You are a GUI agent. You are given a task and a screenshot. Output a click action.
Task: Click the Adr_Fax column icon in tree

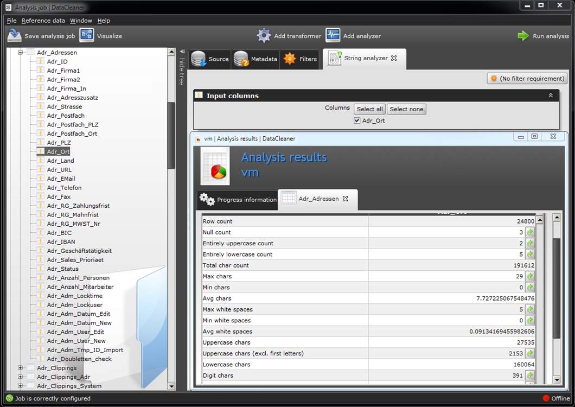[x=40, y=196]
